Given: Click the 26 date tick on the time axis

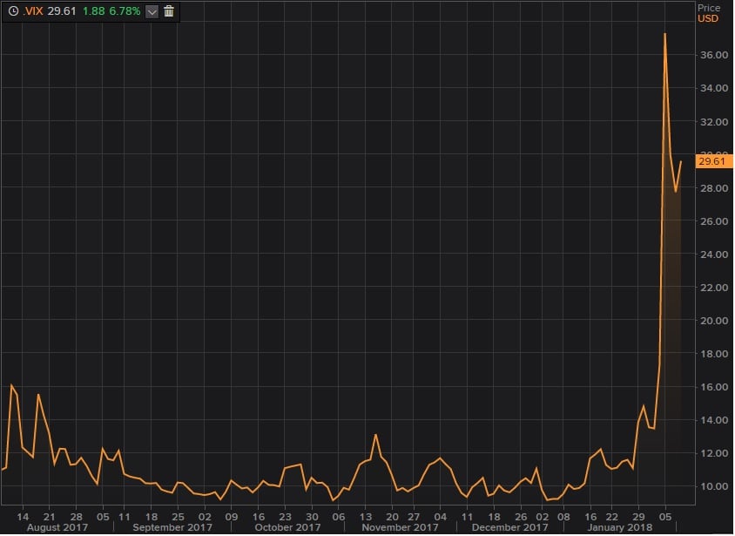Looking at the screenshot, I should 521,517.
